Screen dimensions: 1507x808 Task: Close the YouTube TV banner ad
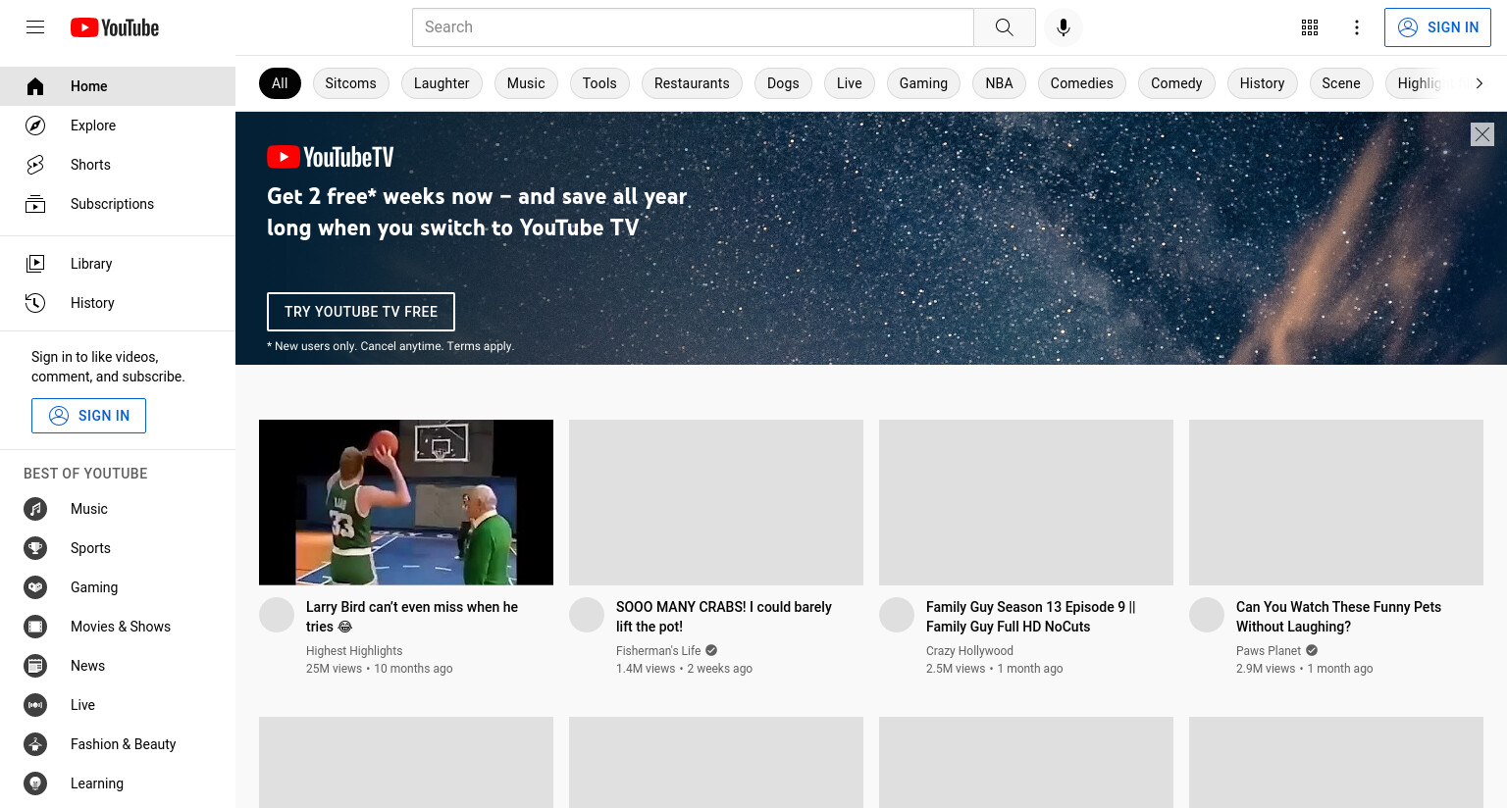tap(1482, 134)
